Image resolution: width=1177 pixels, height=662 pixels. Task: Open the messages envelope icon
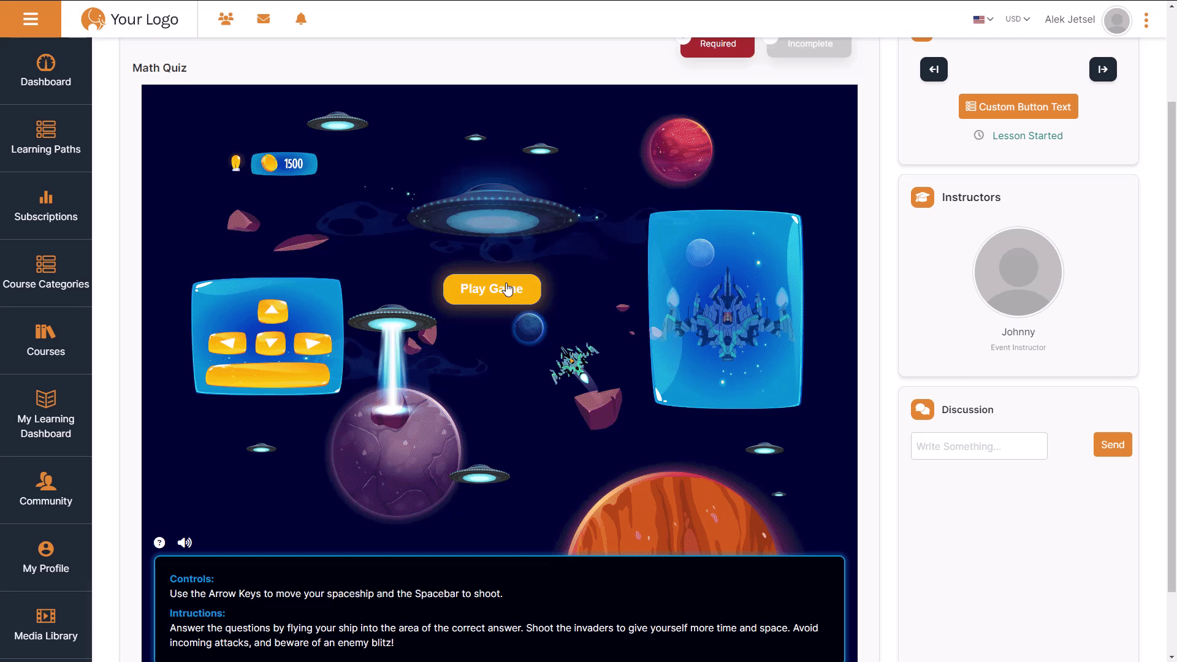(264, 19)
